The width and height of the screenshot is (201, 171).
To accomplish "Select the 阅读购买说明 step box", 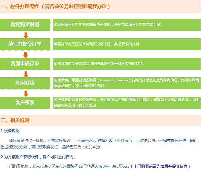I will pyautogui.click(x=25, y=25).
